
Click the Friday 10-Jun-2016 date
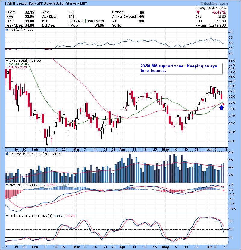pos(211,8)
